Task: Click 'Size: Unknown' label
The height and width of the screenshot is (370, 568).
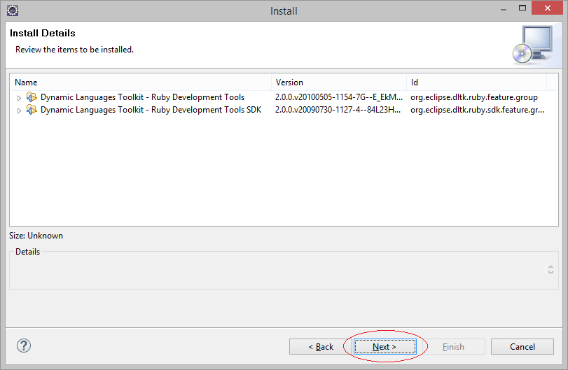Action: [36, 236]
